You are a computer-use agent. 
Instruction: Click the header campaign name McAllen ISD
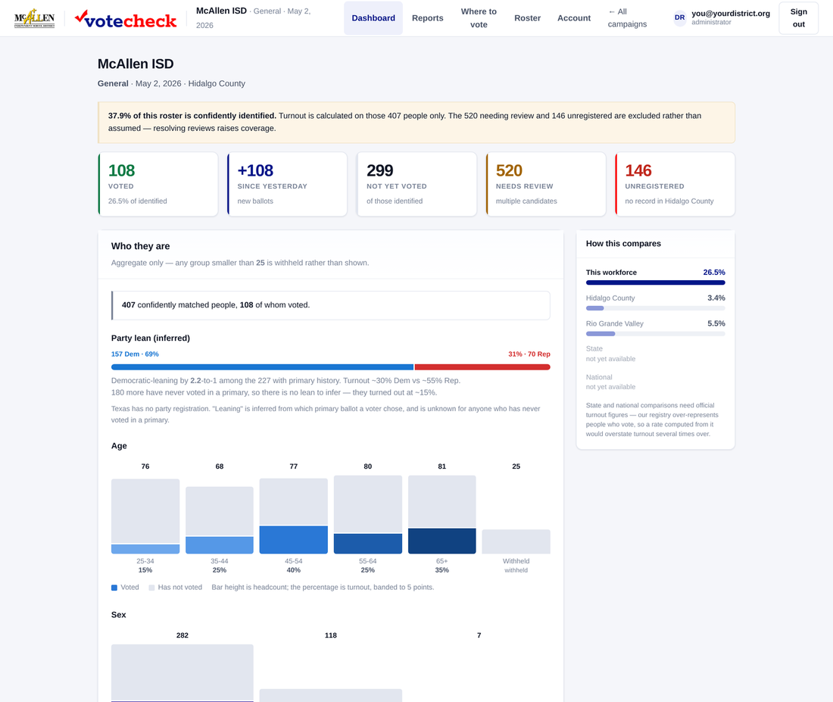point(221,11)
